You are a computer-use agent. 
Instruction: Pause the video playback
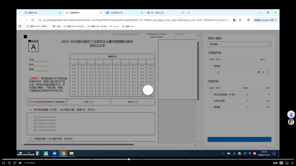(x=4, y=163)
